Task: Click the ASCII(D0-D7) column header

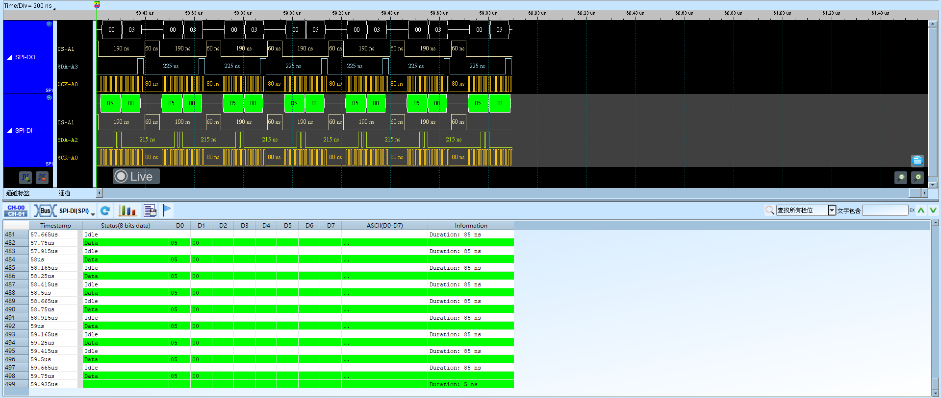Action: [384, 226]
